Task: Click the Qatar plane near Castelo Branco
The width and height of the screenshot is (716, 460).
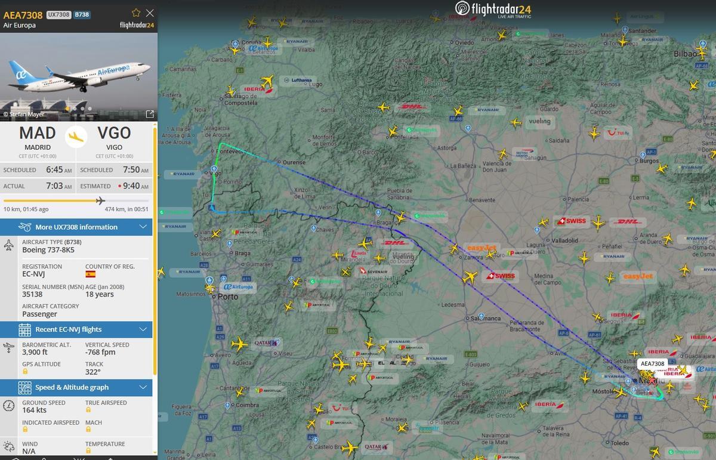Action: pos(350,447)
